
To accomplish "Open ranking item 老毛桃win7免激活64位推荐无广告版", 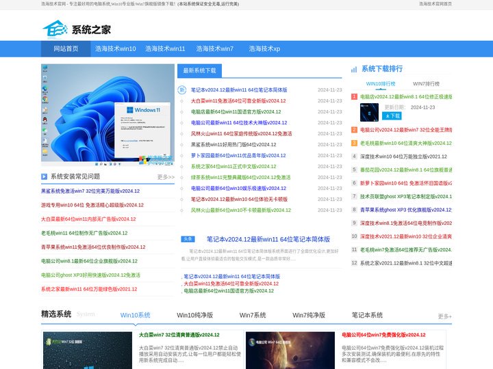I will 406,250.
